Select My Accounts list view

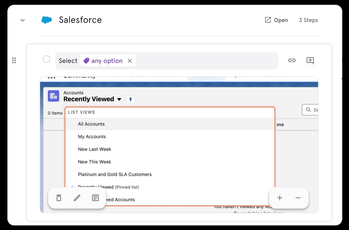tap(170, 137)
